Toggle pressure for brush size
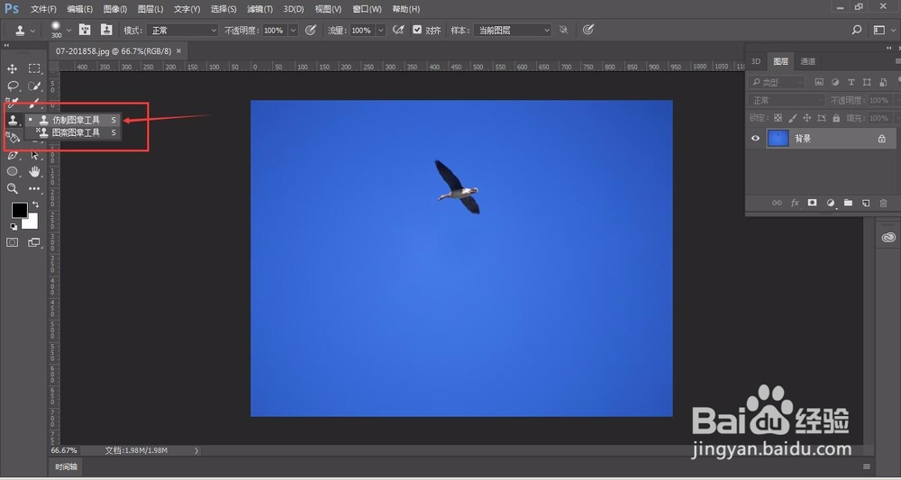Image resolution: width=901 pixels, height=480 pixels. pos(587,30)
